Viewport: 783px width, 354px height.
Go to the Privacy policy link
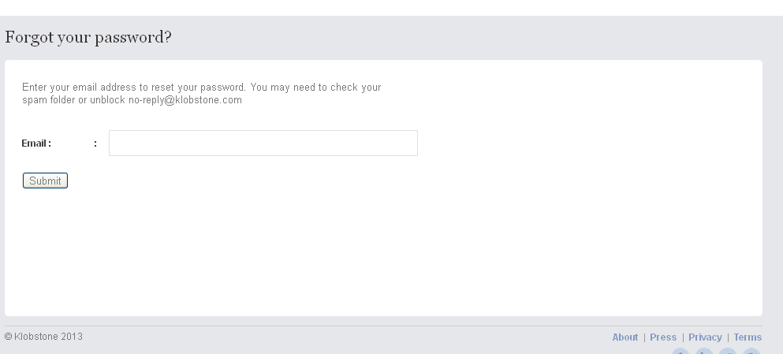point(705,337)
